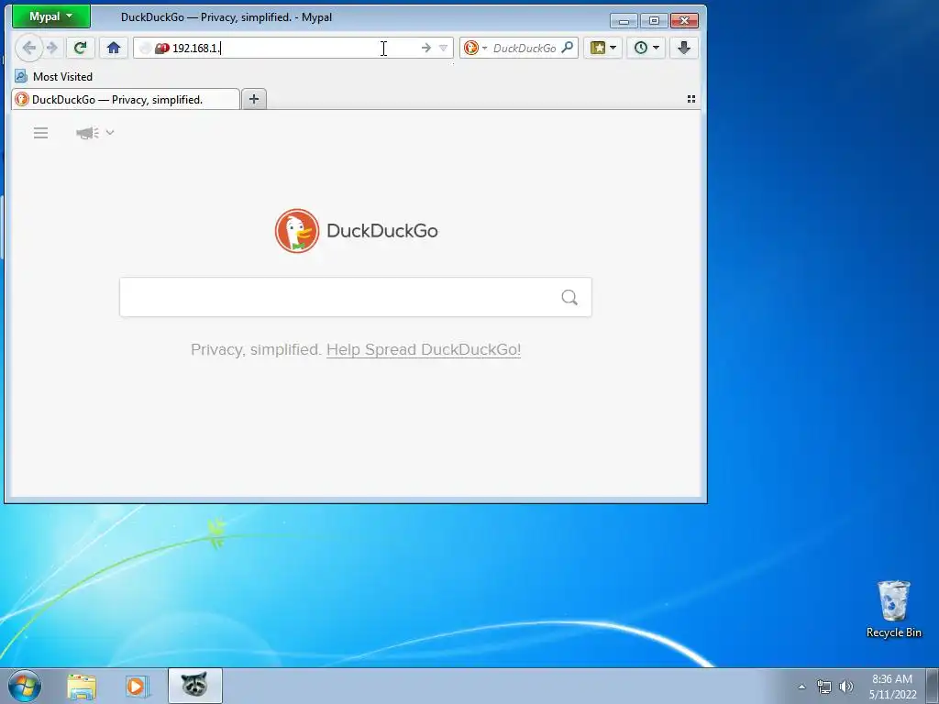The height and width of the screenshot is (704, 939).
Task: Open the Windows Start menu orb
Action: [25, 686]
